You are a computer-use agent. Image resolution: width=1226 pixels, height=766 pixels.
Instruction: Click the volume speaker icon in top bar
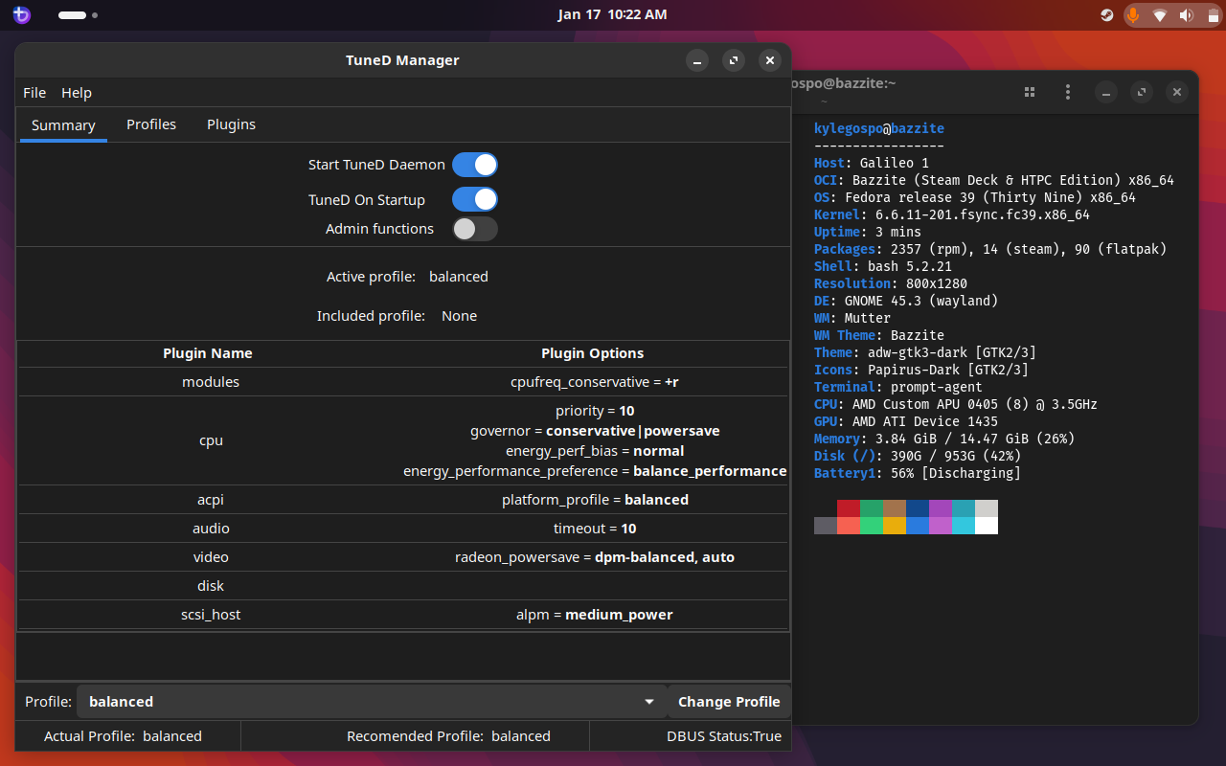(1186, 15)
